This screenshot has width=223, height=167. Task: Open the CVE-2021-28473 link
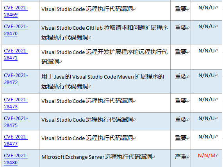[16, 103]
